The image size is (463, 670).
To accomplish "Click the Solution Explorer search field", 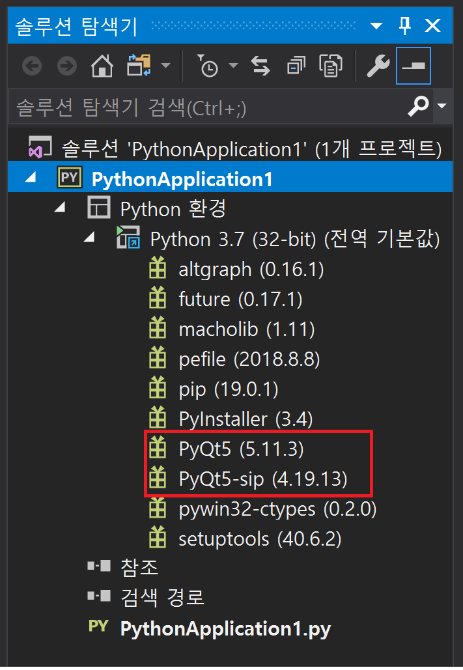I will (207, 106).
